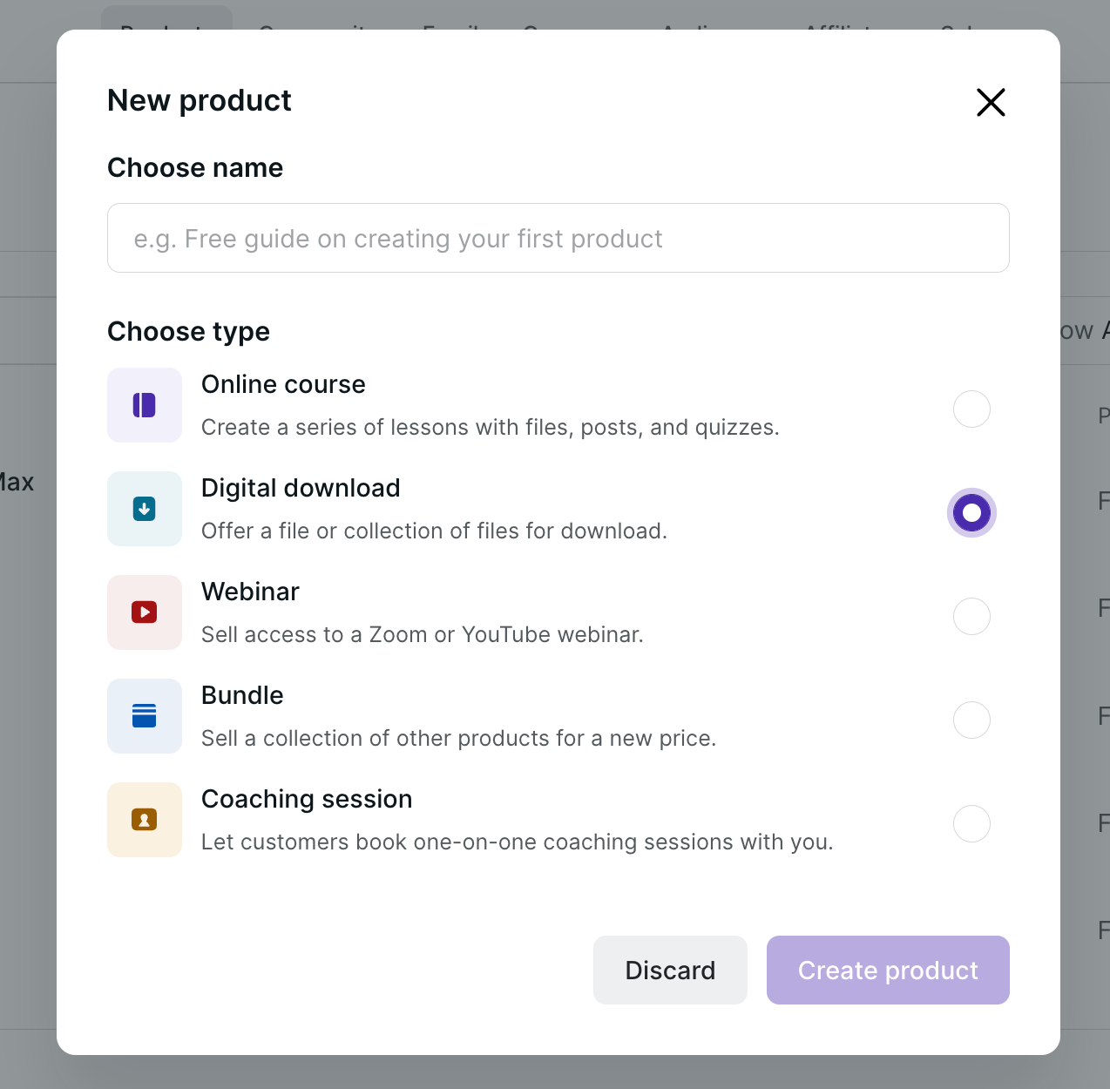Screen dimensions: 1110x1089
Task: Click the Webinar play icon
Action: tap(145, 612)
